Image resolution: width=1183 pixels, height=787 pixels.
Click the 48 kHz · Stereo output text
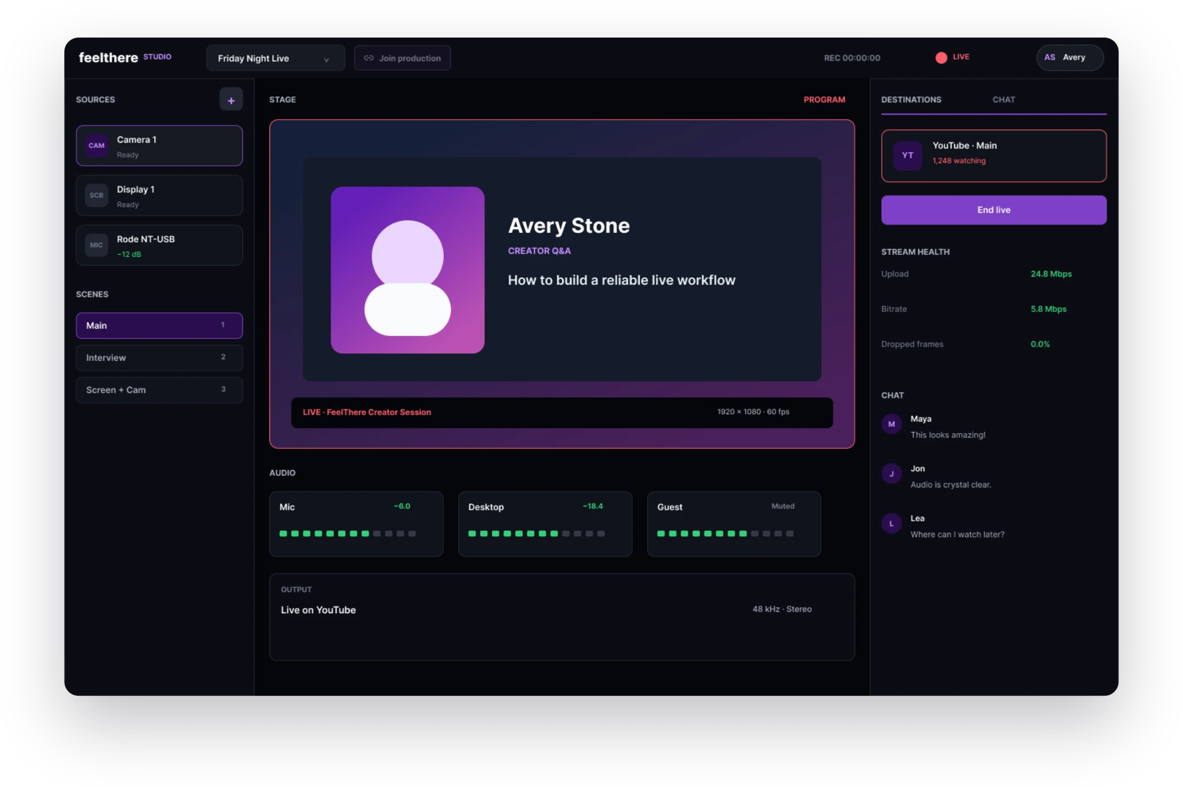pos(782,609)
